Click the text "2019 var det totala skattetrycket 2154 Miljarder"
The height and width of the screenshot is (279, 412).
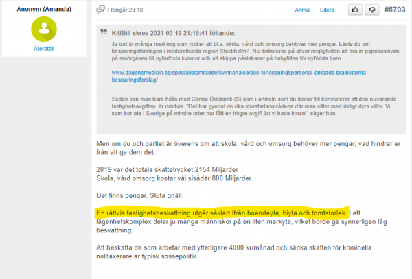tap(167, 169)
